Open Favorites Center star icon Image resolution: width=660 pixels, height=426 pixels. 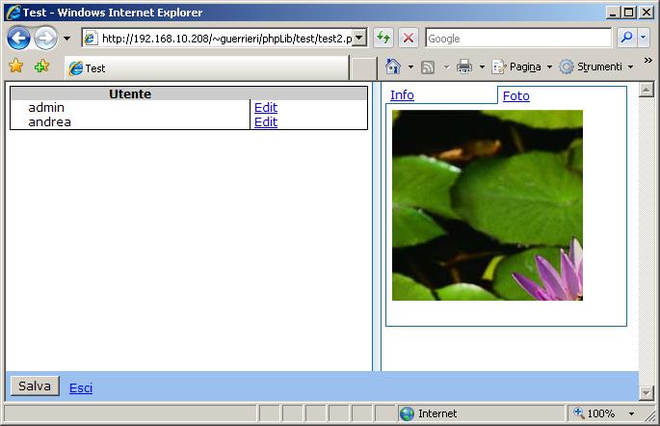point(16,67)
